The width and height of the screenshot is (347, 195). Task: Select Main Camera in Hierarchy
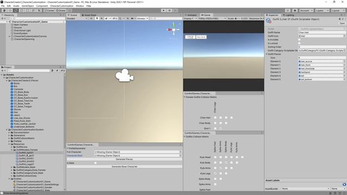coord(21,25)
